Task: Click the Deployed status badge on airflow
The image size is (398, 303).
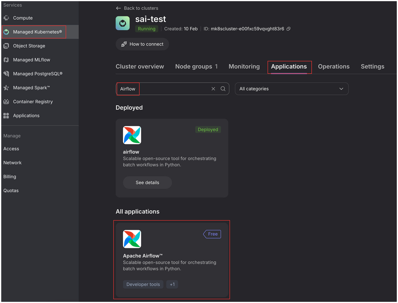Action: 208,130
